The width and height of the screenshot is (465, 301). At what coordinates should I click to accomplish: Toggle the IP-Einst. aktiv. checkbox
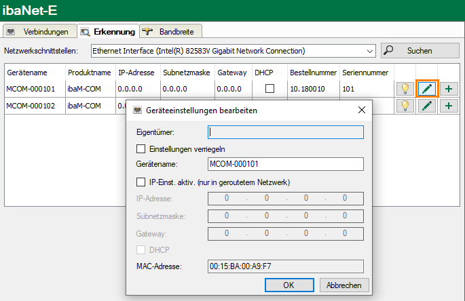(141, 182)
